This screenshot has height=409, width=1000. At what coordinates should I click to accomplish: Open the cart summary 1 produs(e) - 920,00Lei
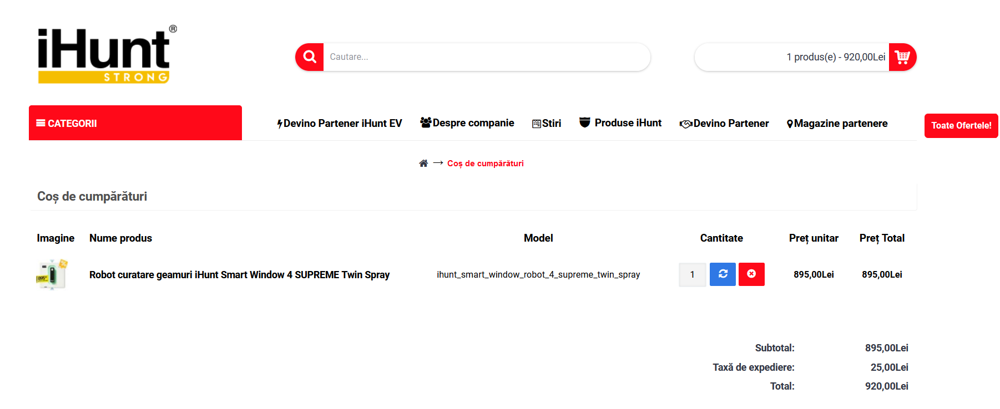coord(836,57)
